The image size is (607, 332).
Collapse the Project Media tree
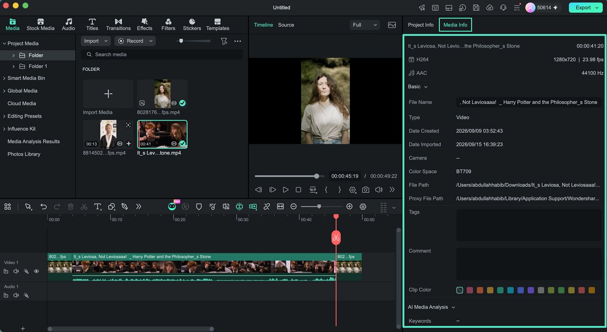pyautogui.click(x=4, y=43)
